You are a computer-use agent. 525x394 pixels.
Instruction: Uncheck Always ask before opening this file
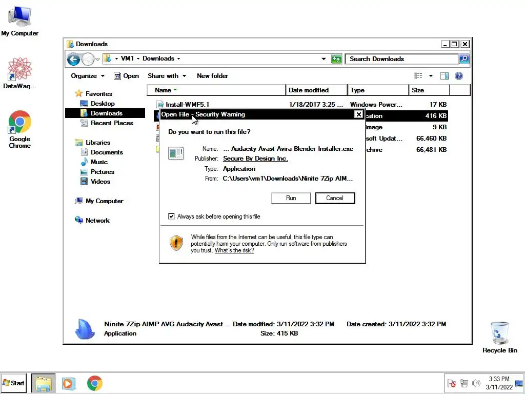[171, 216]
